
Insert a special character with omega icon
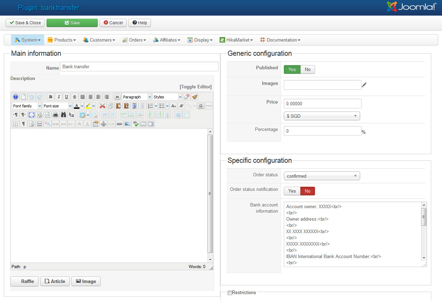[201, 106]
